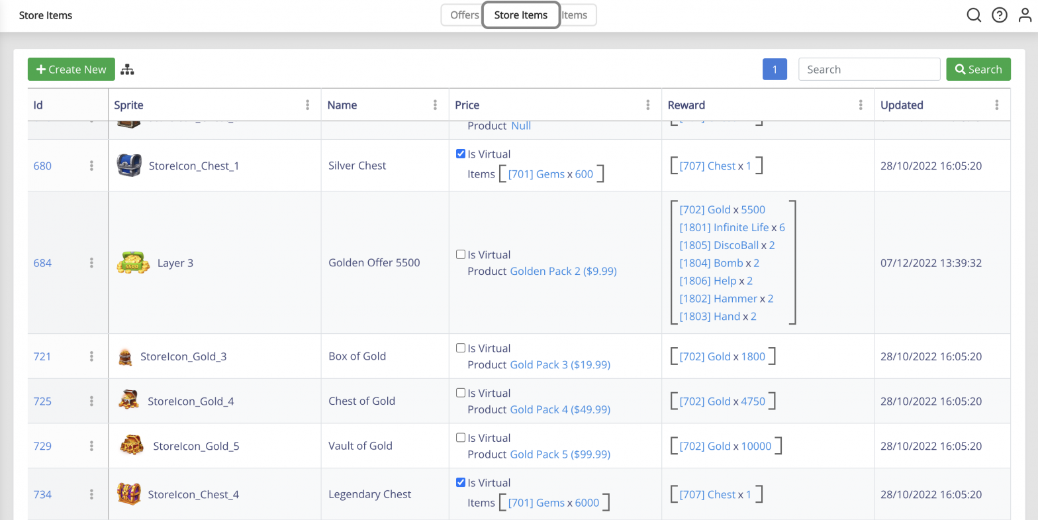Open row actions menu for item 684
Image resolution: width=1038 pixels, height=520 pixels.
point(91,263)
